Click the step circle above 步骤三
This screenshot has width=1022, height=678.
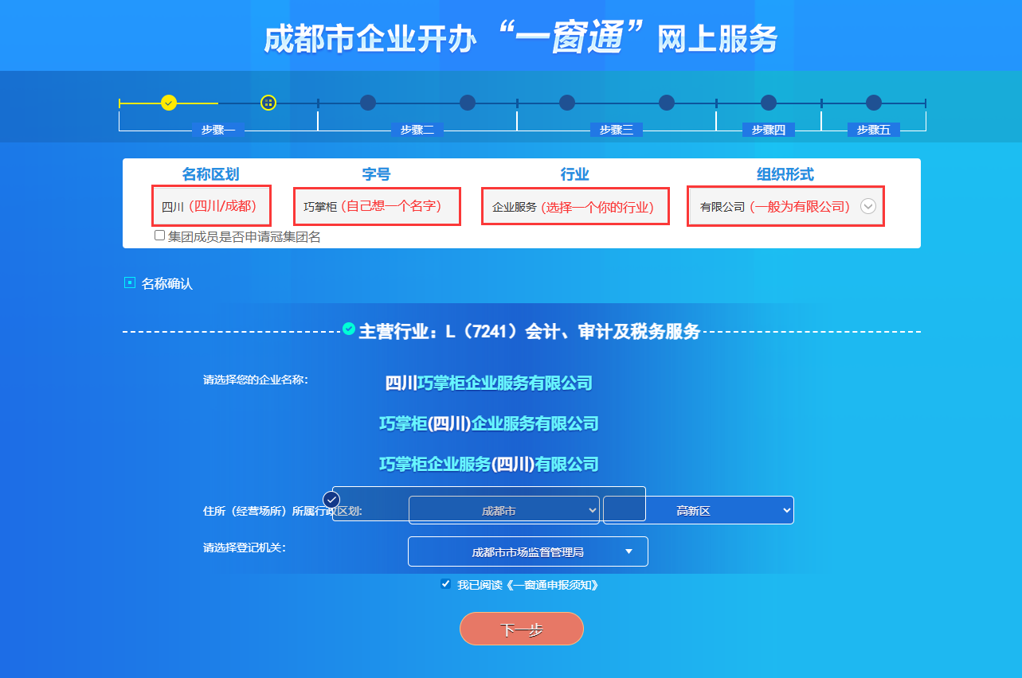pos(566,102)
